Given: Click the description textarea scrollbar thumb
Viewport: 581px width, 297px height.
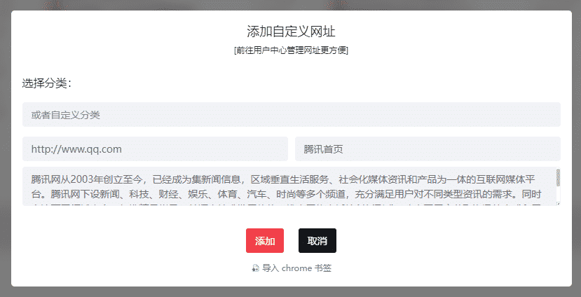Looking at the screenshot, I should 558,178.
